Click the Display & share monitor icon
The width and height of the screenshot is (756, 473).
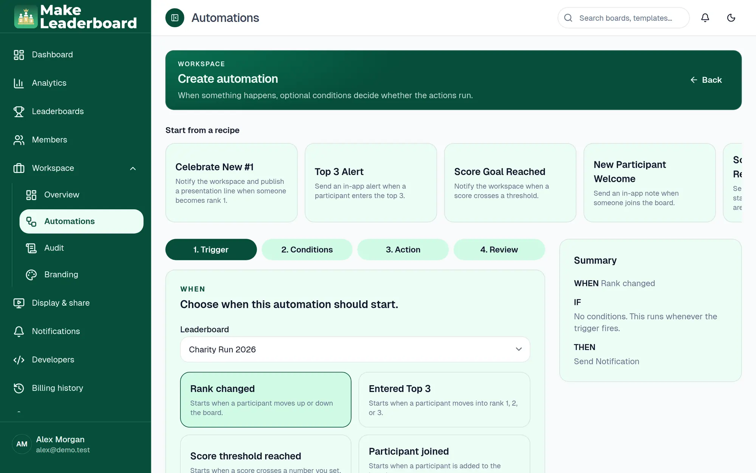(x=19, y=303)
